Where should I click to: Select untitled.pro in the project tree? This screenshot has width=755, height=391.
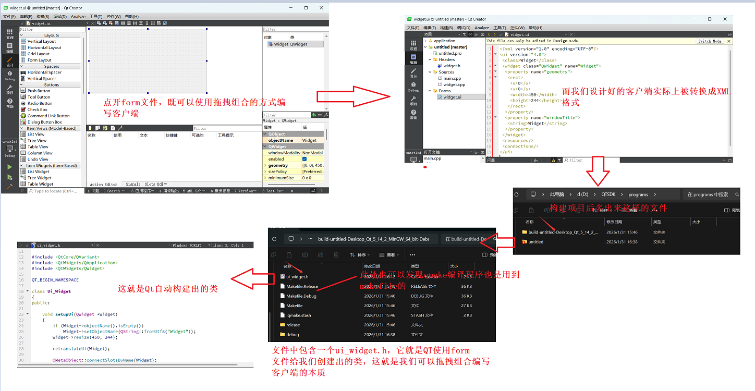pyautogui.click(x=450, y=53)
